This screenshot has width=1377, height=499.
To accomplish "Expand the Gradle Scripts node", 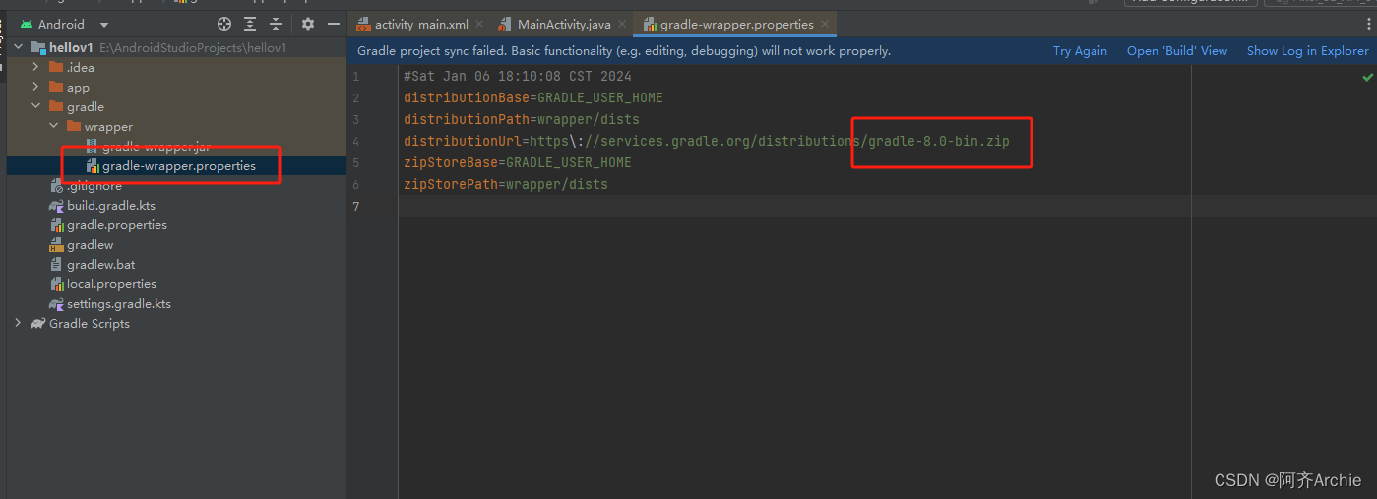I will point(19,323).
